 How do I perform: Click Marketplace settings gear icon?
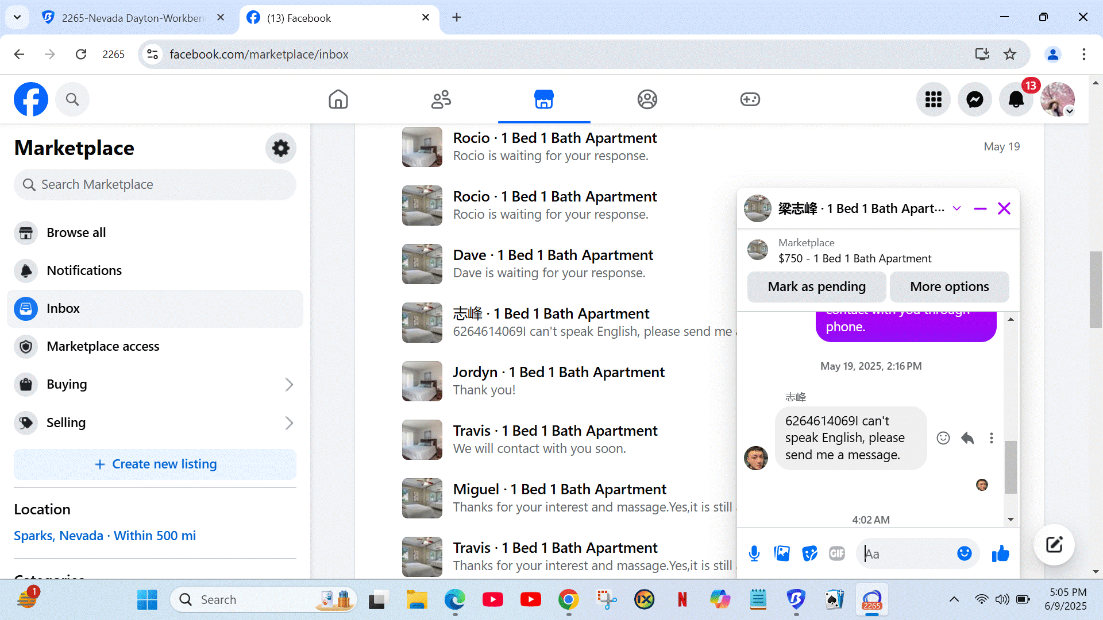coord(280,148)
